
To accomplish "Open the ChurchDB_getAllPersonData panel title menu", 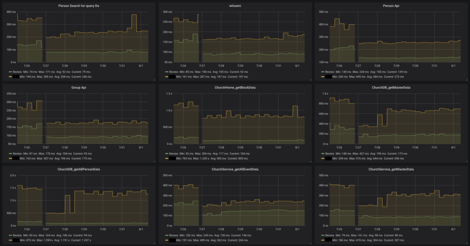I will pos(78,169).
